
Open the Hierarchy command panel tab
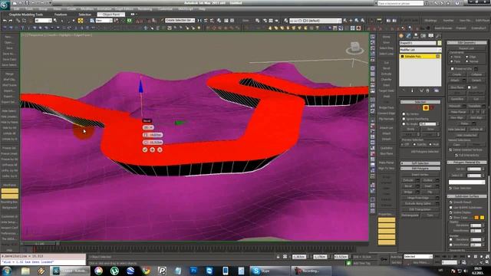416,36
